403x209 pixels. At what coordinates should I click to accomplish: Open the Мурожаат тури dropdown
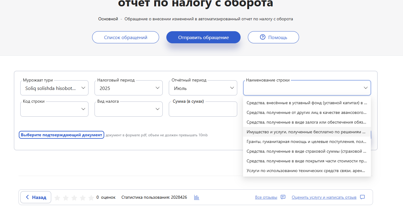coord(55,88)
